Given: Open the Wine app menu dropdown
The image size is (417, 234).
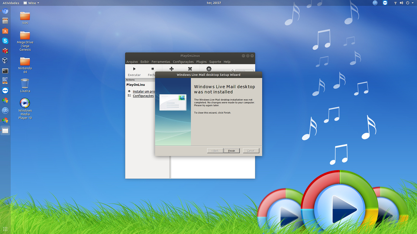Looking at the screenshot, I should pyautogui.click(x=31, y=3).
